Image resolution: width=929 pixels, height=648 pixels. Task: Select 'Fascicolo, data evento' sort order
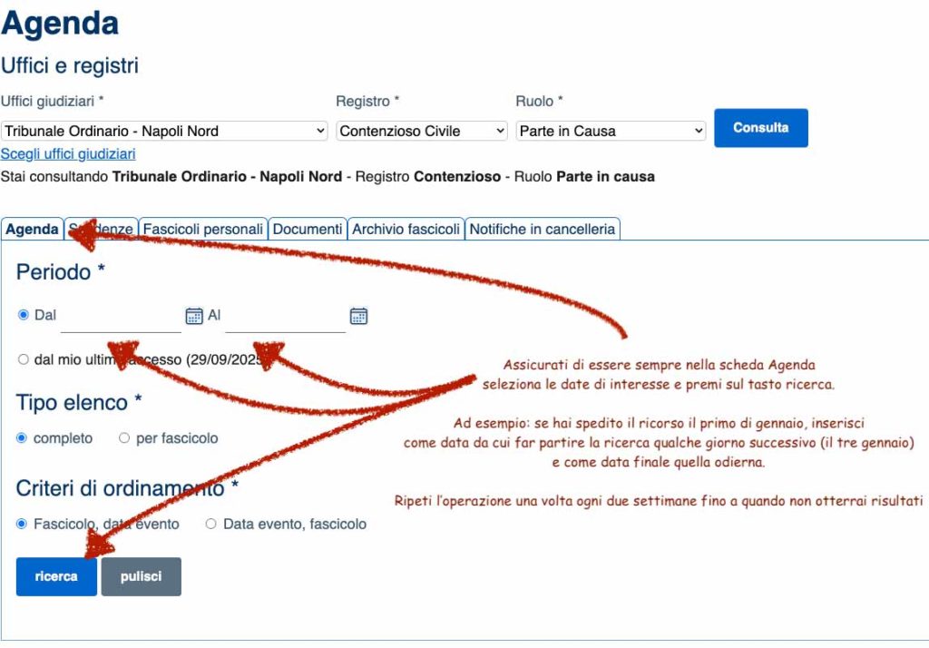[22, 524]
